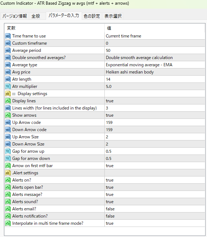This screenshot has height=237, width=207.
Task: Click the string icon beside Display settings
Action: (8, 94)
